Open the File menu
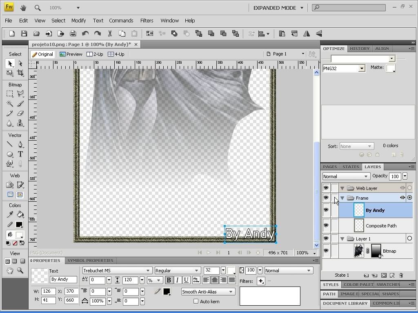This screenshot has height=313, width=418. click(x=8, y=20)
